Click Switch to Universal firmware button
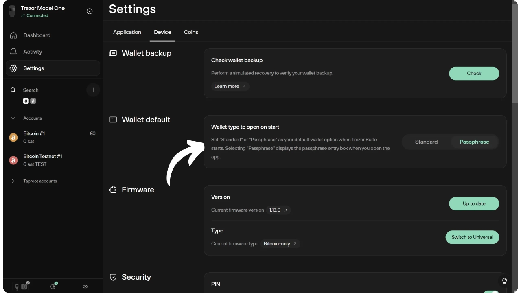 pyautogui.click(x=472, y=237)
